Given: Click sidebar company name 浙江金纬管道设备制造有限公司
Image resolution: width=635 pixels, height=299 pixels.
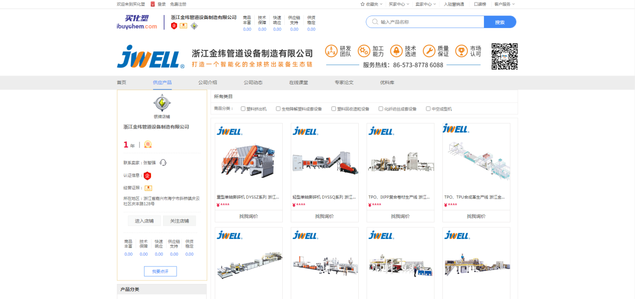Looking at the screenshot, I should pos(156,127).
